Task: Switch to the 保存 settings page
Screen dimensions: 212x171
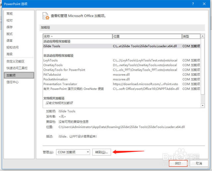Action: pyautogui.click(x=10, y=27)
